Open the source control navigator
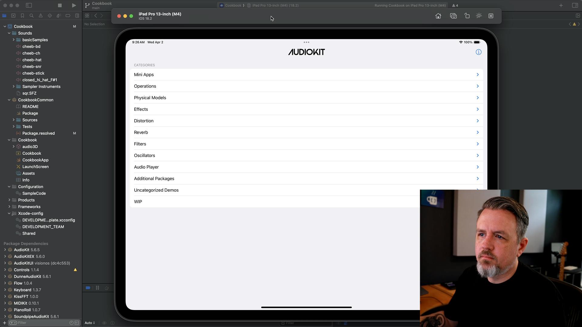 click(x=13, y=16)
